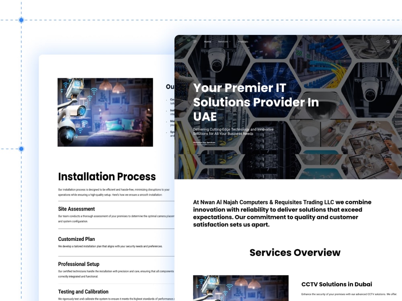Open the Products nav item
The height and width of the screenshot is (301, 402).
243,41
